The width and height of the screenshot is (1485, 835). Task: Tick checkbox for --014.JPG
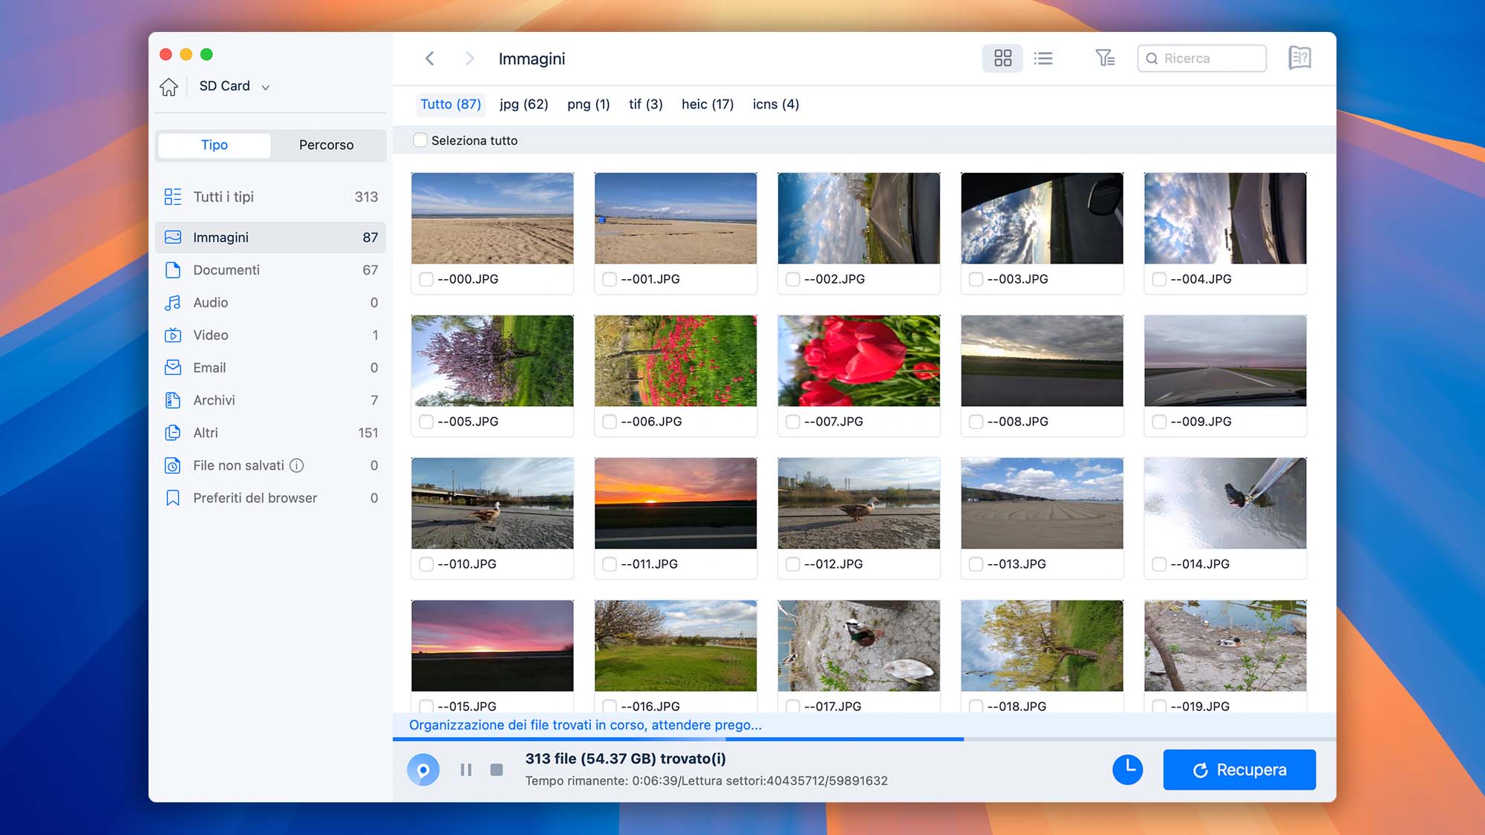[x=1159, y=564]
